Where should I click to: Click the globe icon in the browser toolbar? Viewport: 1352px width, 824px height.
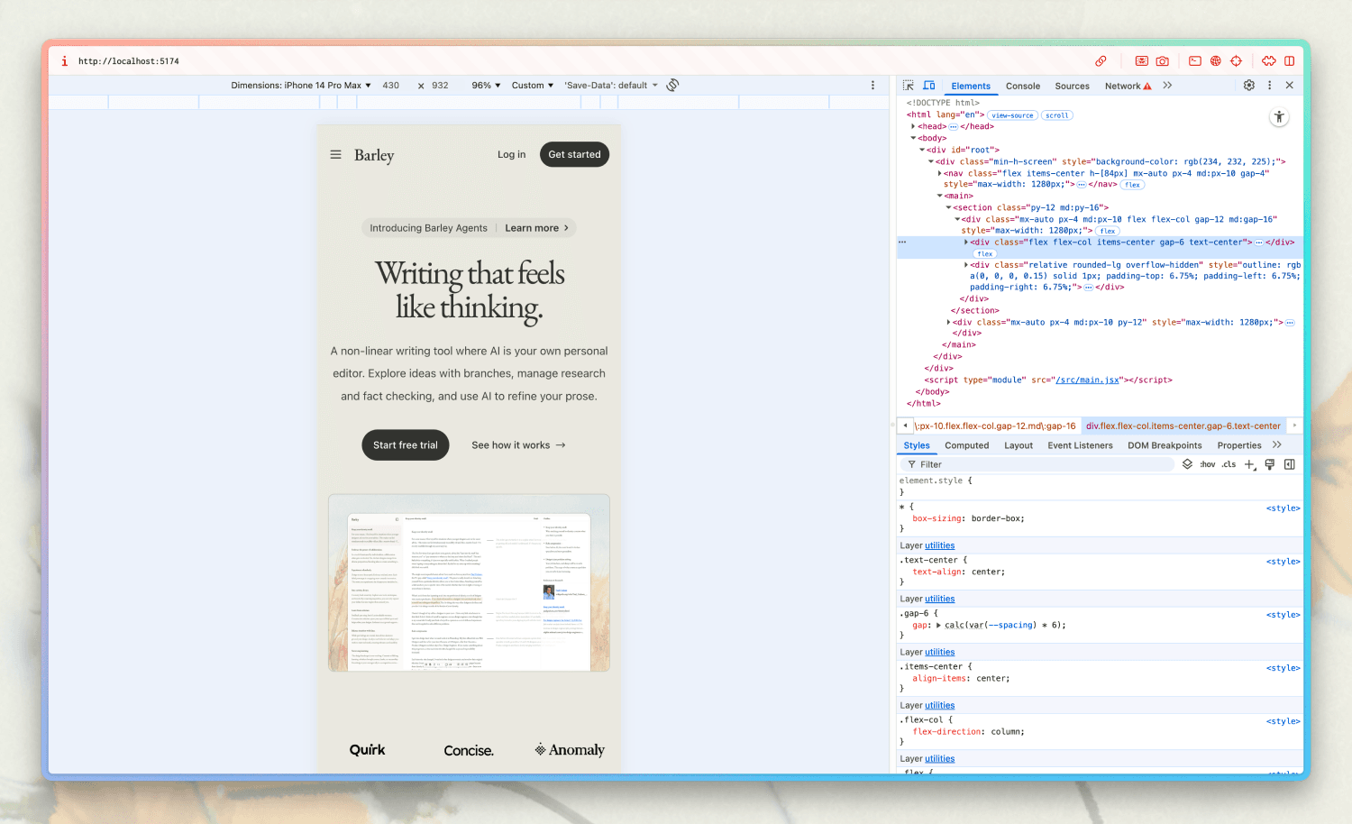coord(1215,61)
